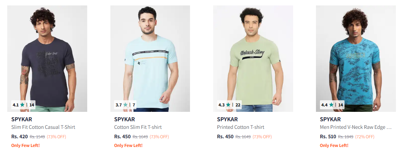
Task: Open Printed Cotton T-shirt product link
Action: point(241,127)
